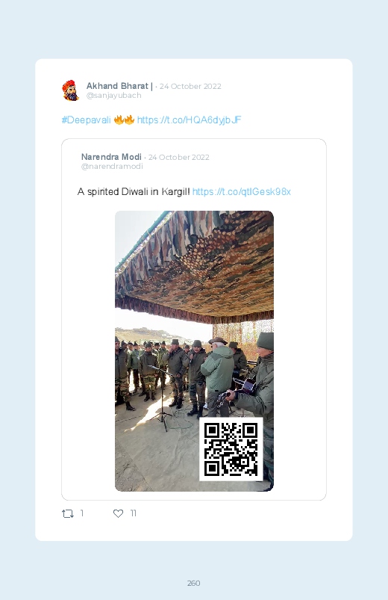Click the outer tweet's 24 October 2022 date
Screen dimensions: 388x600
point(190,87)
